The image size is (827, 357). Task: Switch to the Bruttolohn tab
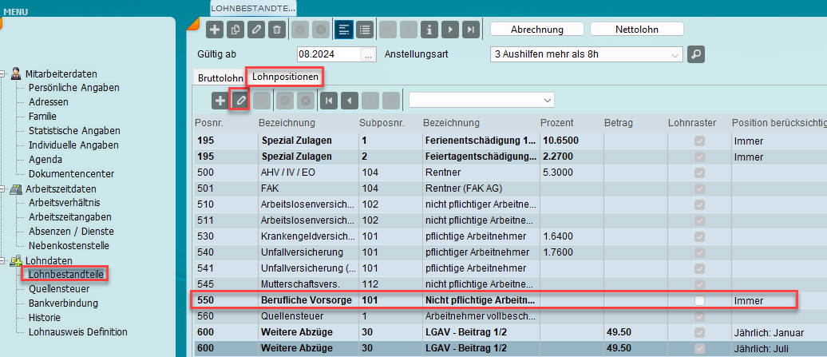[x=220, y=78]
